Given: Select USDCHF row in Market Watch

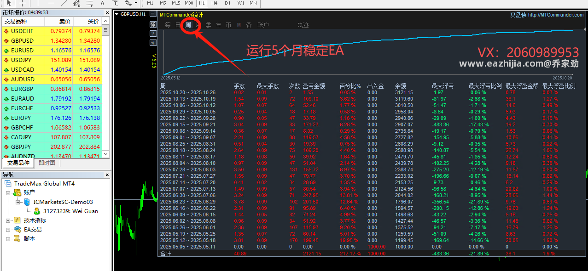Looking at the screenshot, I should [51, 31].
